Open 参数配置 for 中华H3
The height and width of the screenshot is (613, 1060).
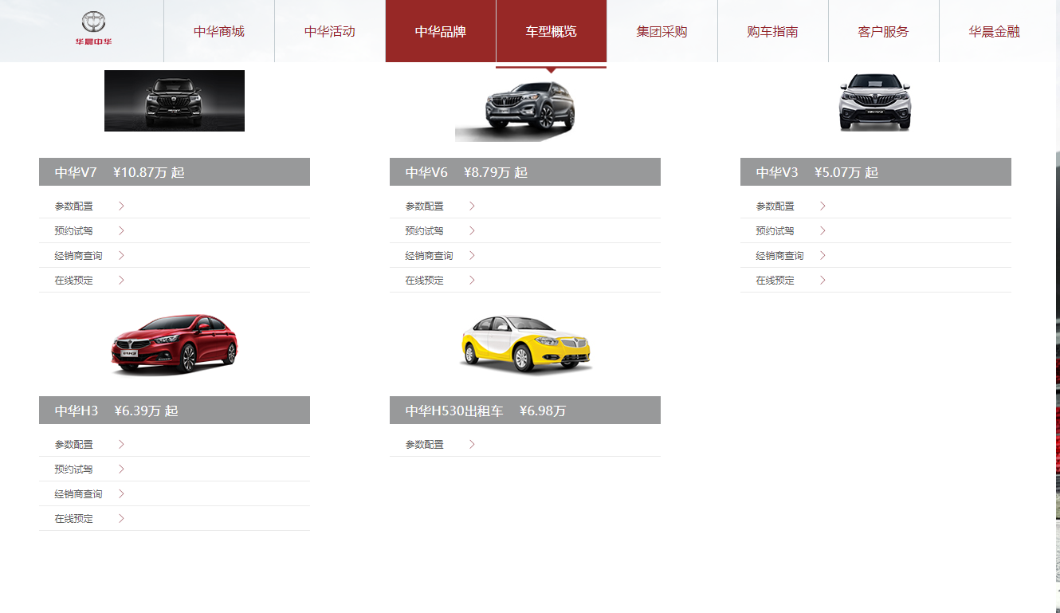tap(74, 445)
